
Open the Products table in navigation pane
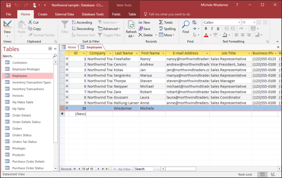(19, 155)
